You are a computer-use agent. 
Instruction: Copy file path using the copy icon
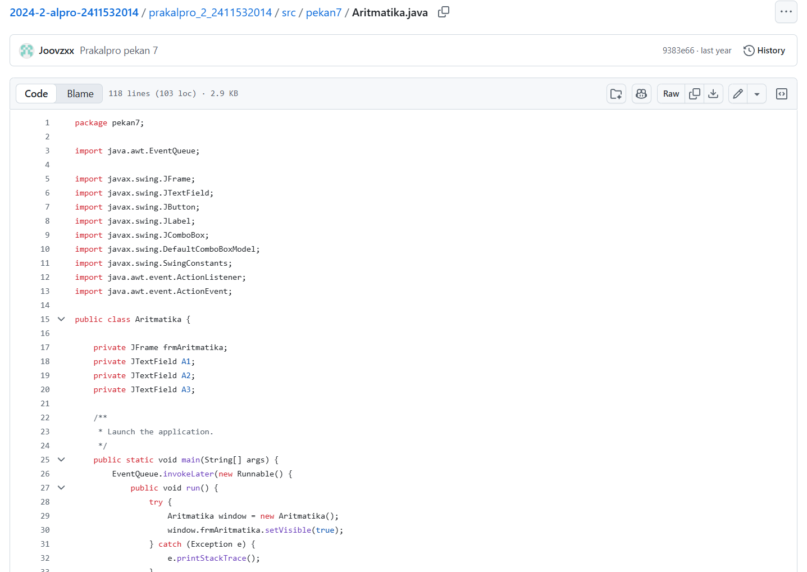[443, 12]
